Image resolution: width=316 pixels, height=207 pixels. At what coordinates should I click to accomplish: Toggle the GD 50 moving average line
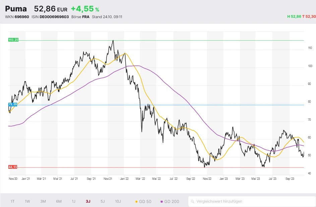point(143,202)
